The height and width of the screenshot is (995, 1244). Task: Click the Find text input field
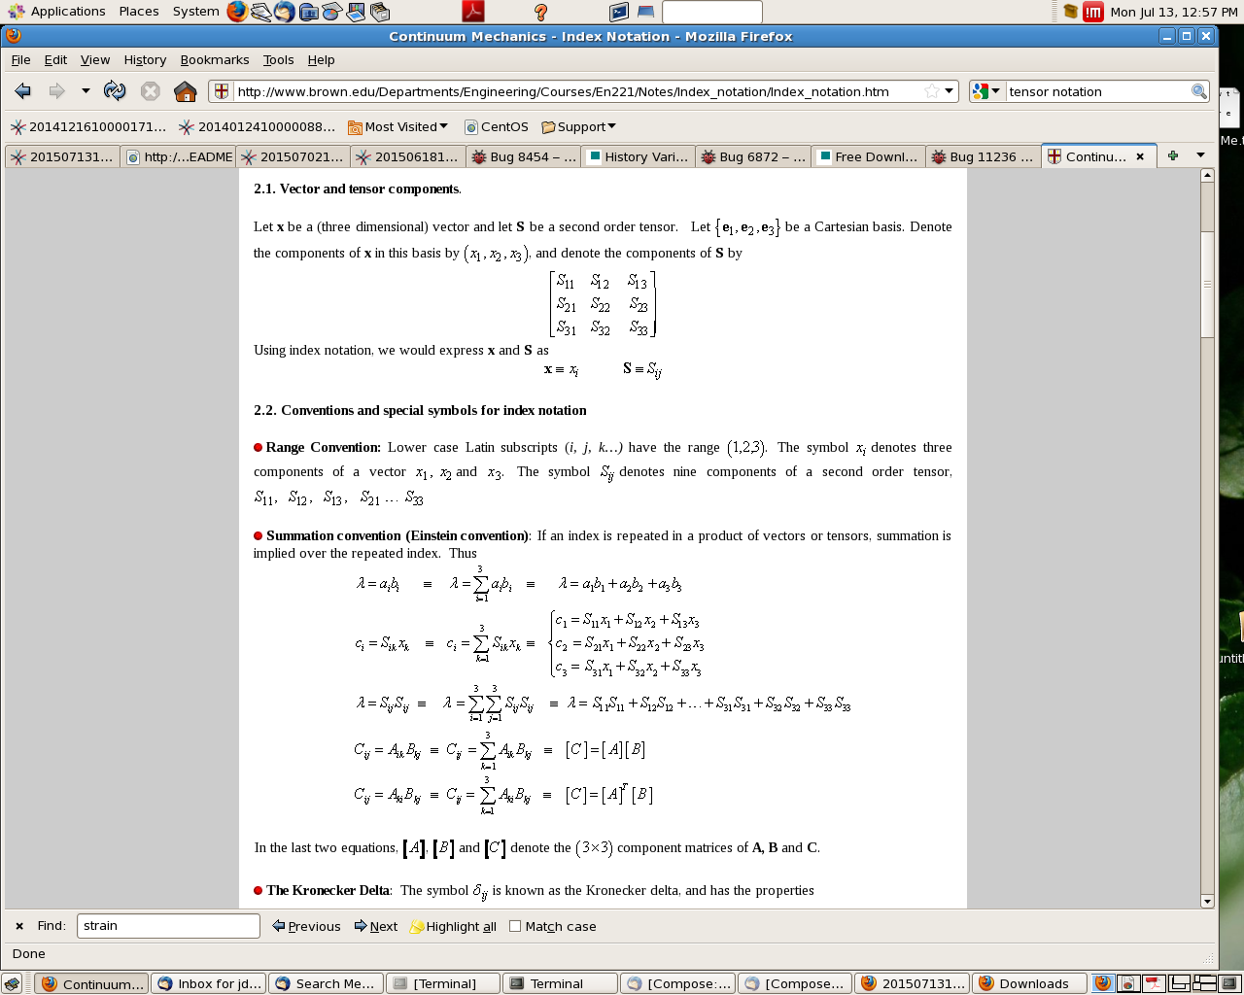pos(168,926)
